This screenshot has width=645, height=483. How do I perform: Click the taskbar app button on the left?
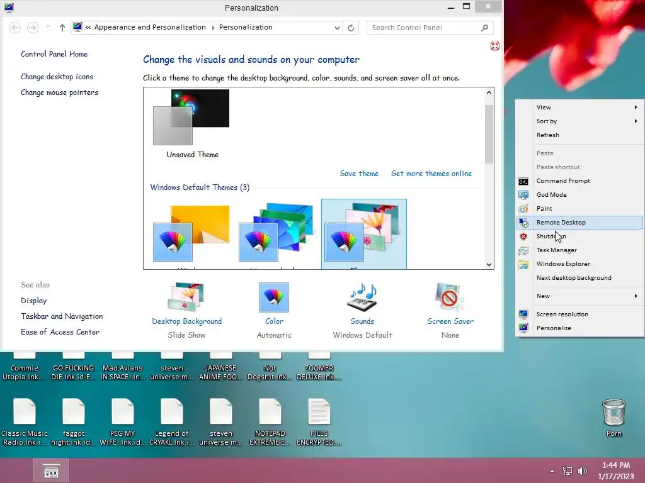51,470
